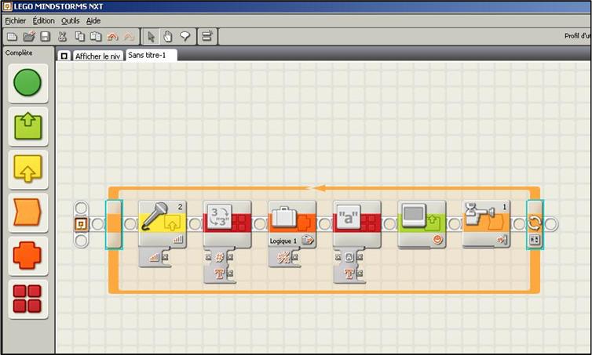
Task: Open the Common palette green circle
Action: (28, 82)
